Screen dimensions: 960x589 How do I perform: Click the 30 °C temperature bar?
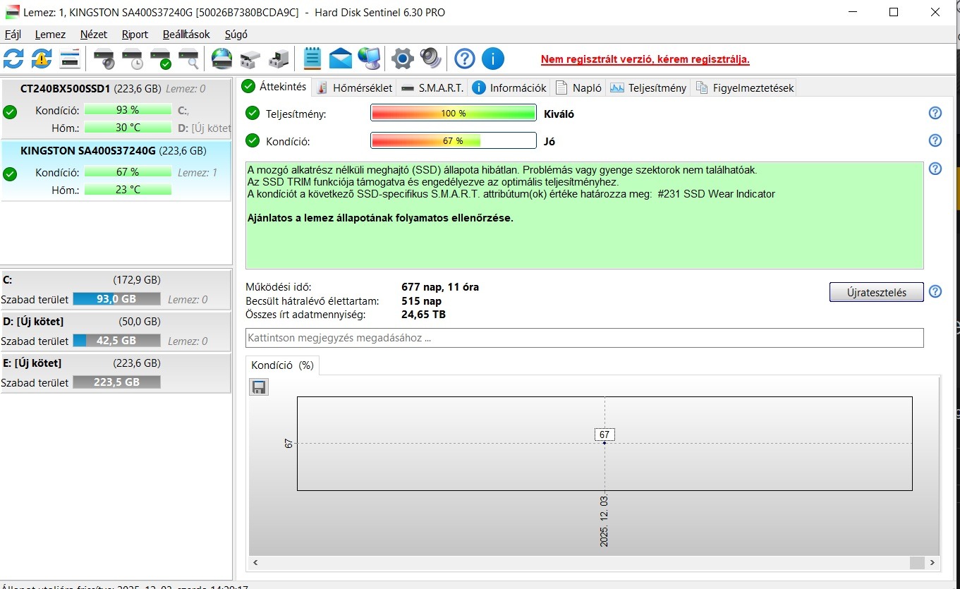click(128, 128)
